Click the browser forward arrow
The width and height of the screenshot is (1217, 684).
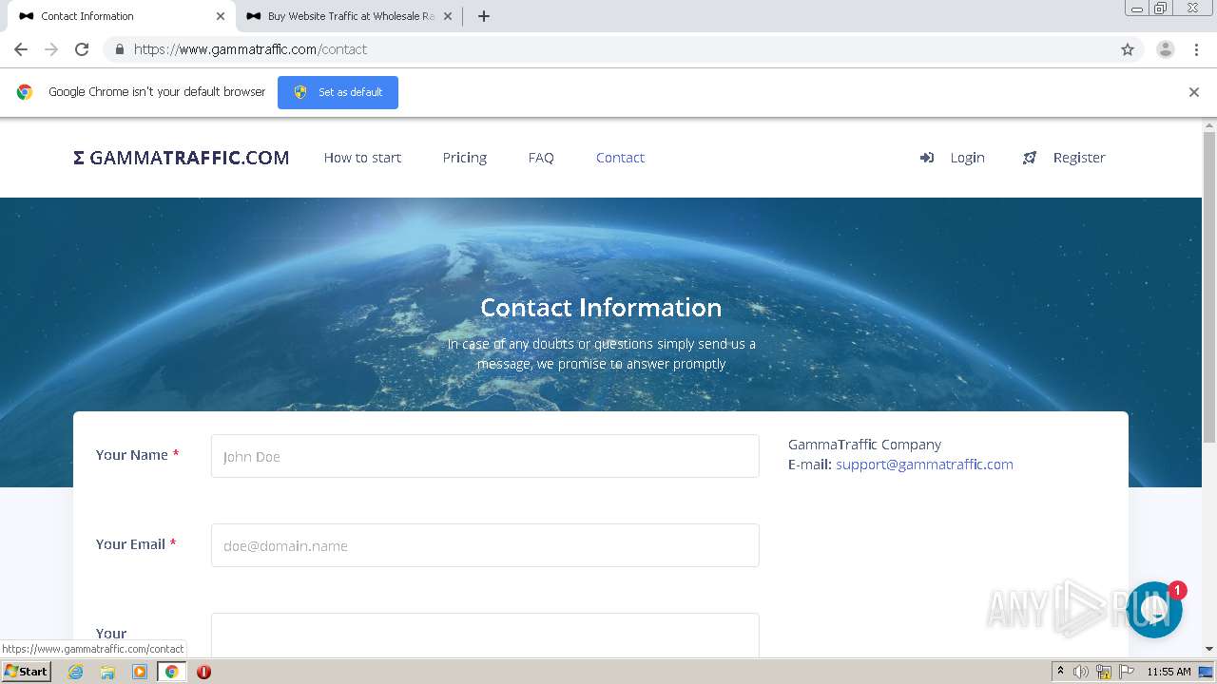pyautogui.click(x=51, y=49)
